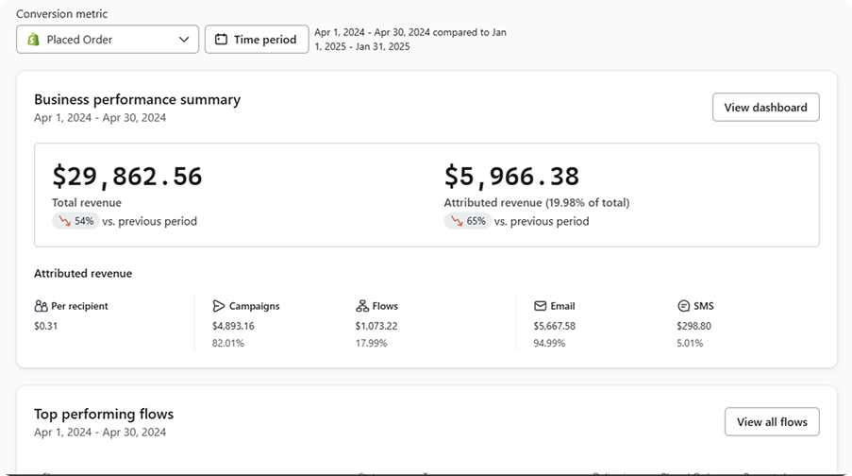Image resolution: width=852 pixels, height=476 pixels.
Task: Open the Time period selector
Action: 256,40
